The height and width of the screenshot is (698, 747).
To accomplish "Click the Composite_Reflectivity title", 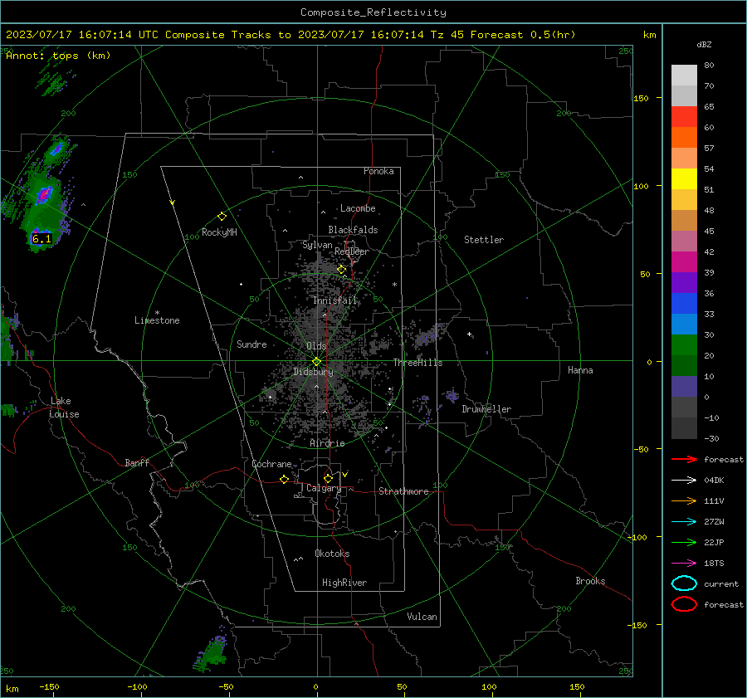I will pyautogui.click(x=373, y=12).
